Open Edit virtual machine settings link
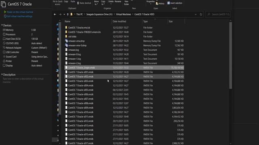The height and width of the screenshot is (145, 259). [x=19, y=17]
